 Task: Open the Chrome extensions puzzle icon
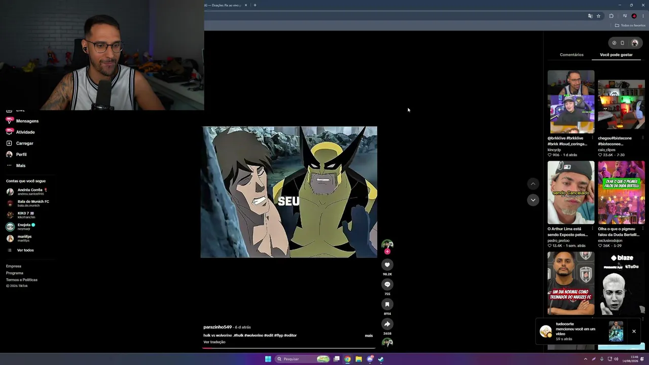[x=611, y=16]
